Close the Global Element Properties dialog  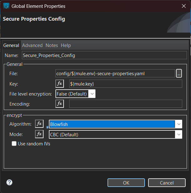click(x=183, y=6)
